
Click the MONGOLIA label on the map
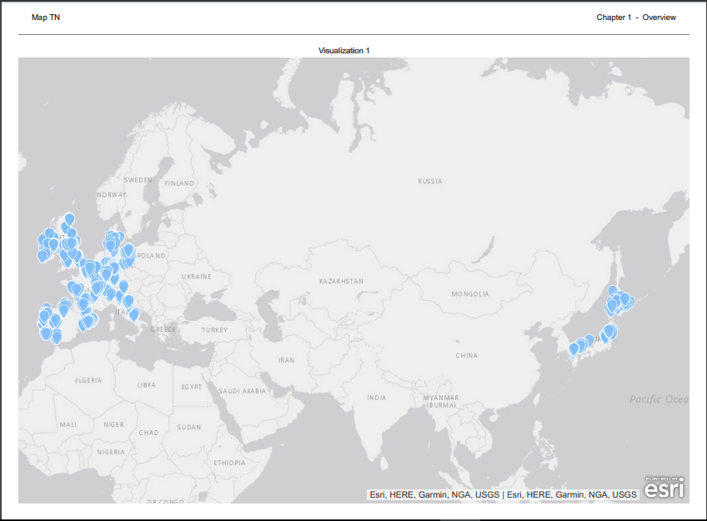470,294
